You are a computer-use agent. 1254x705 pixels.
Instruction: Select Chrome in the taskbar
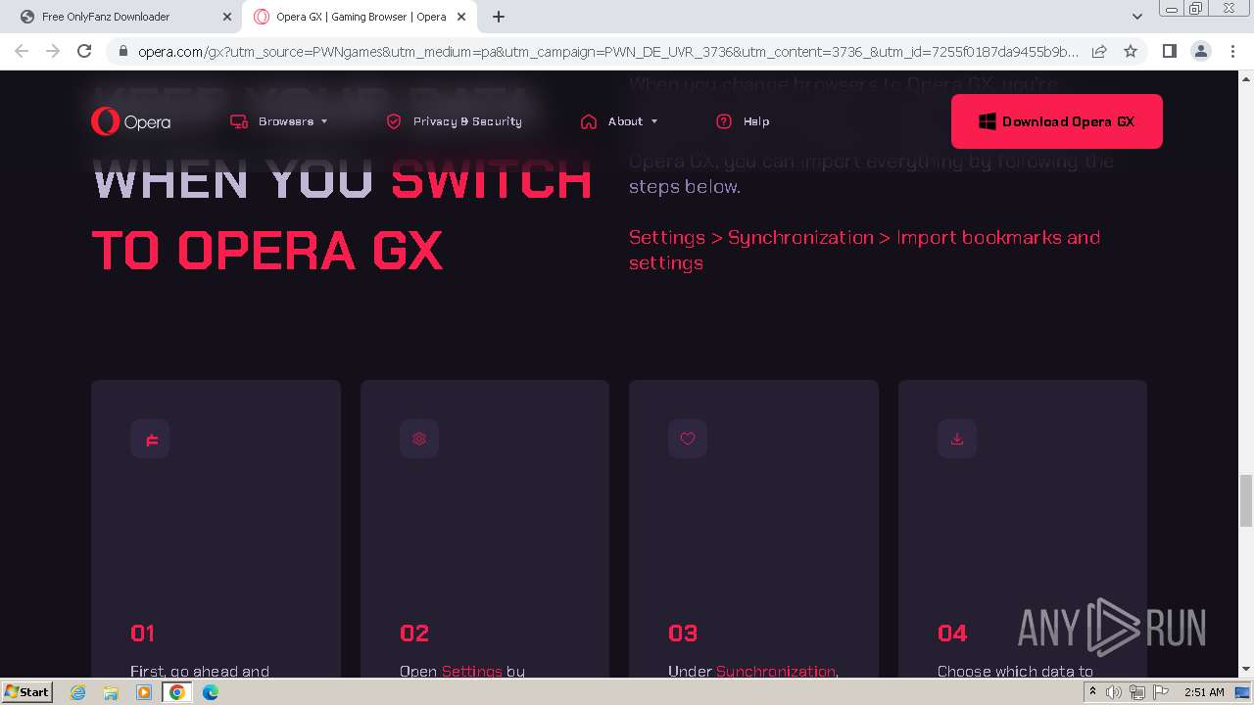177,692
